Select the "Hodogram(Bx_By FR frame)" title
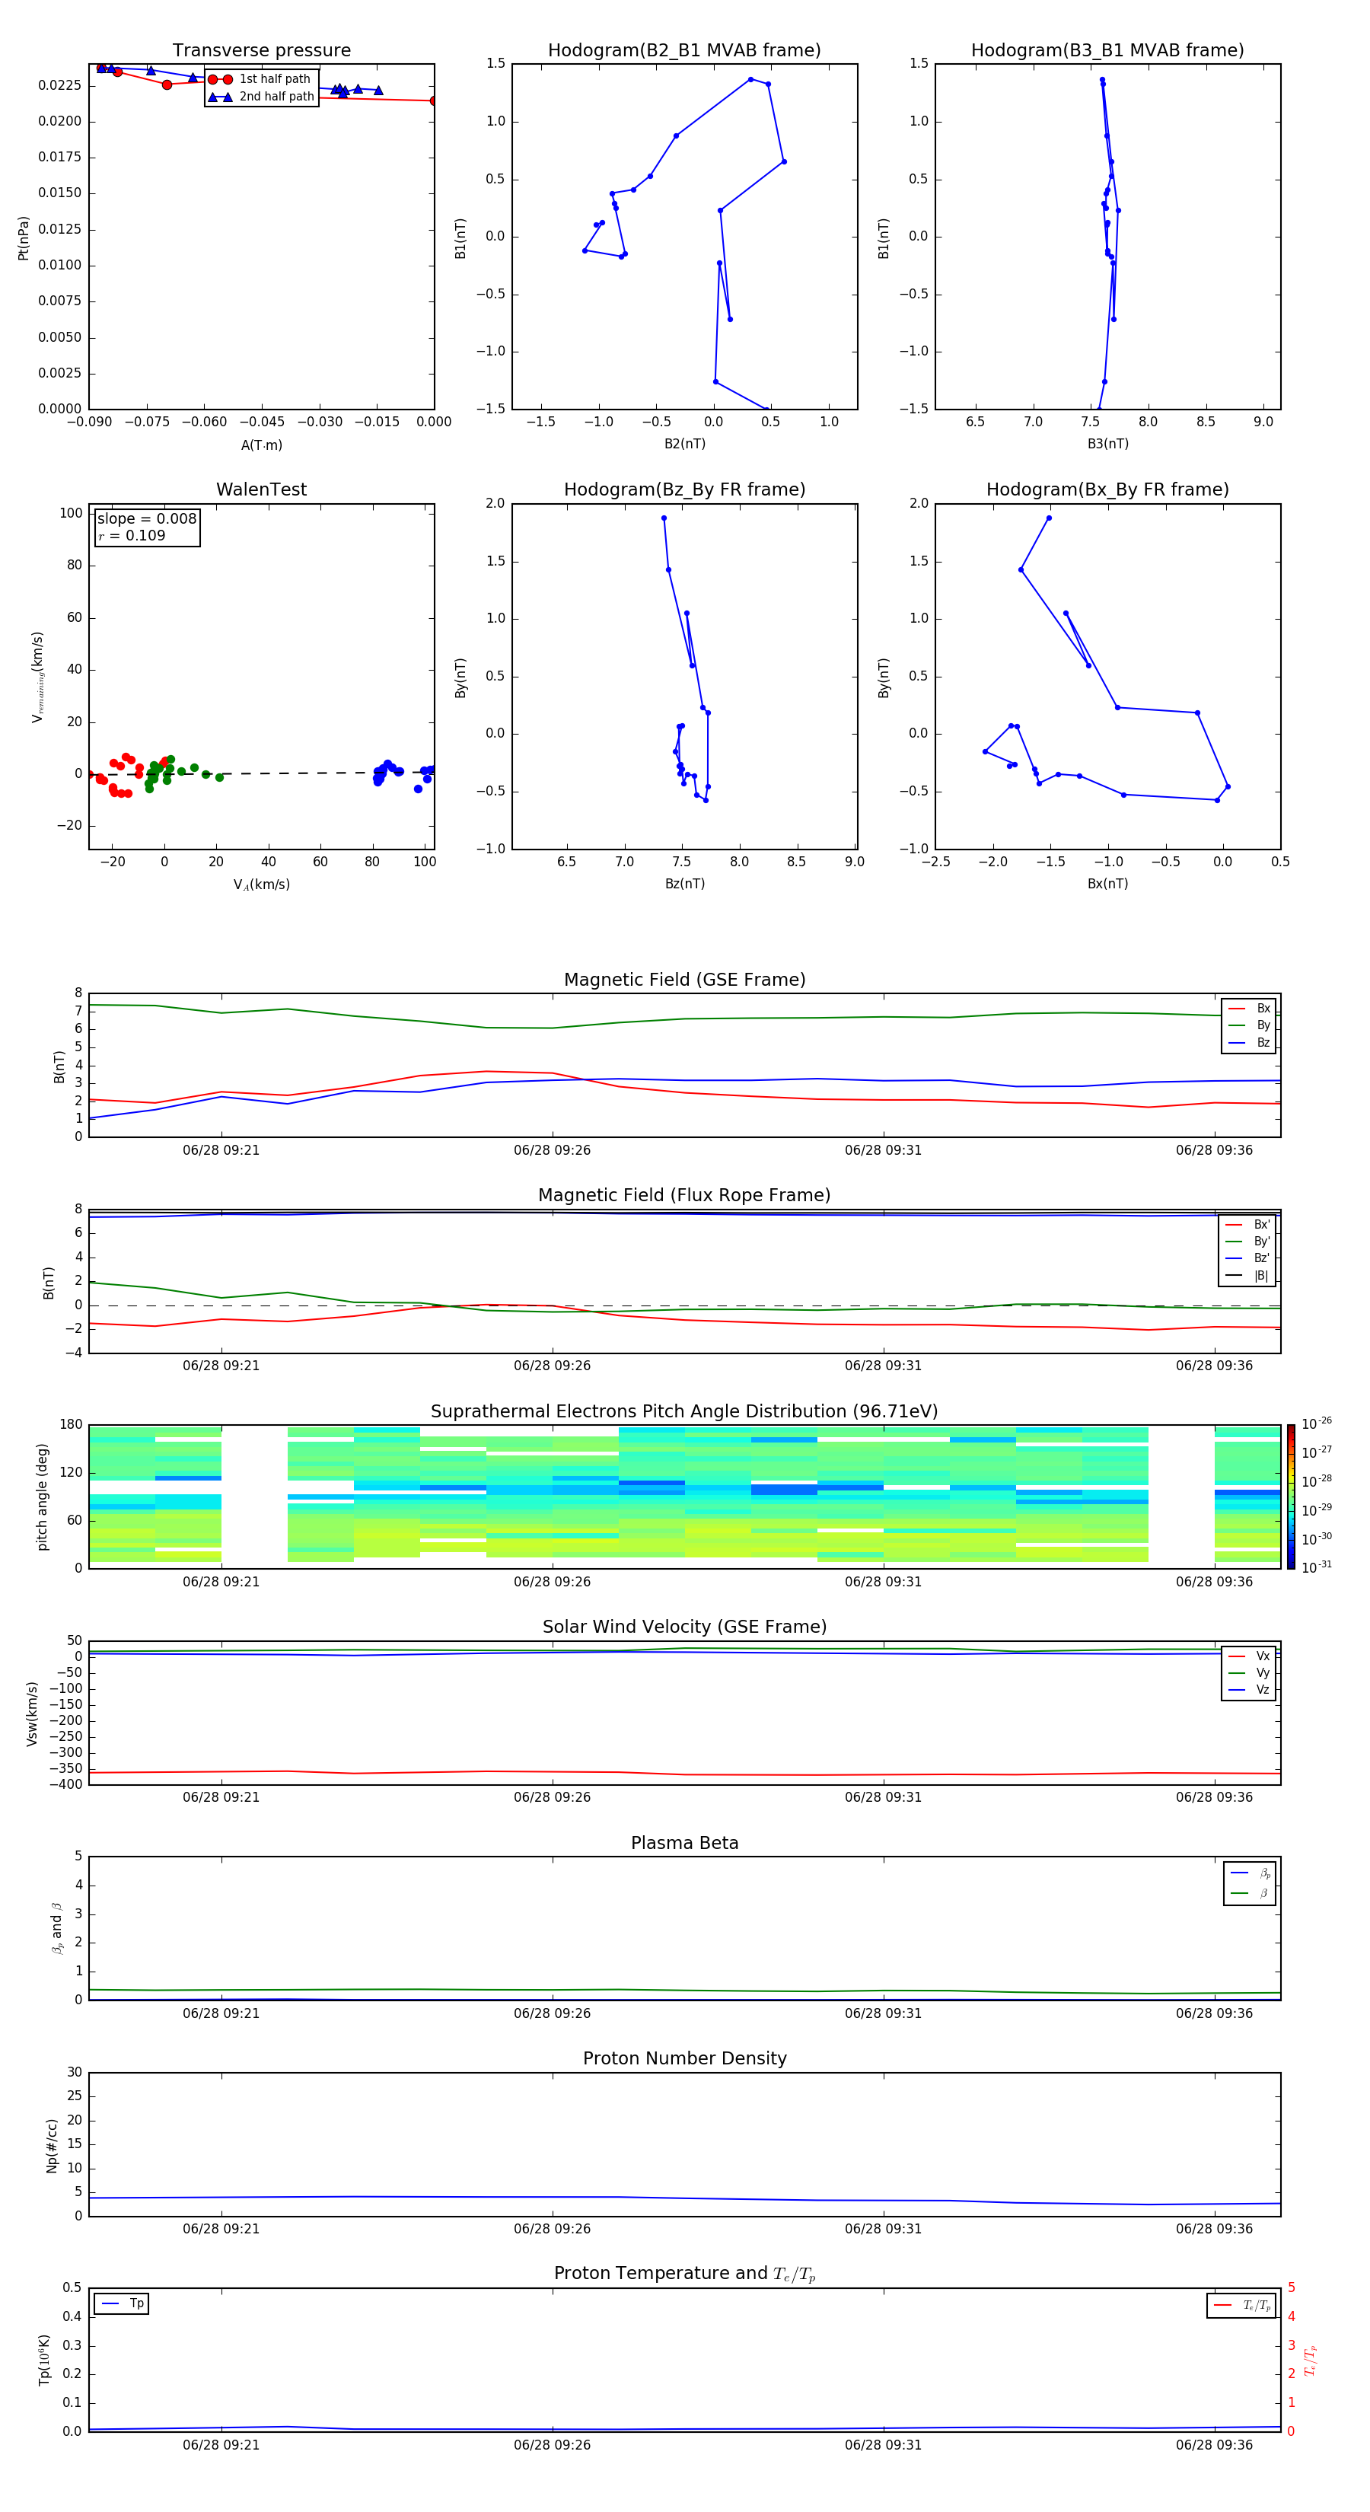The height and width of the screenshot is (2512, 1370). coord(1107,489)
